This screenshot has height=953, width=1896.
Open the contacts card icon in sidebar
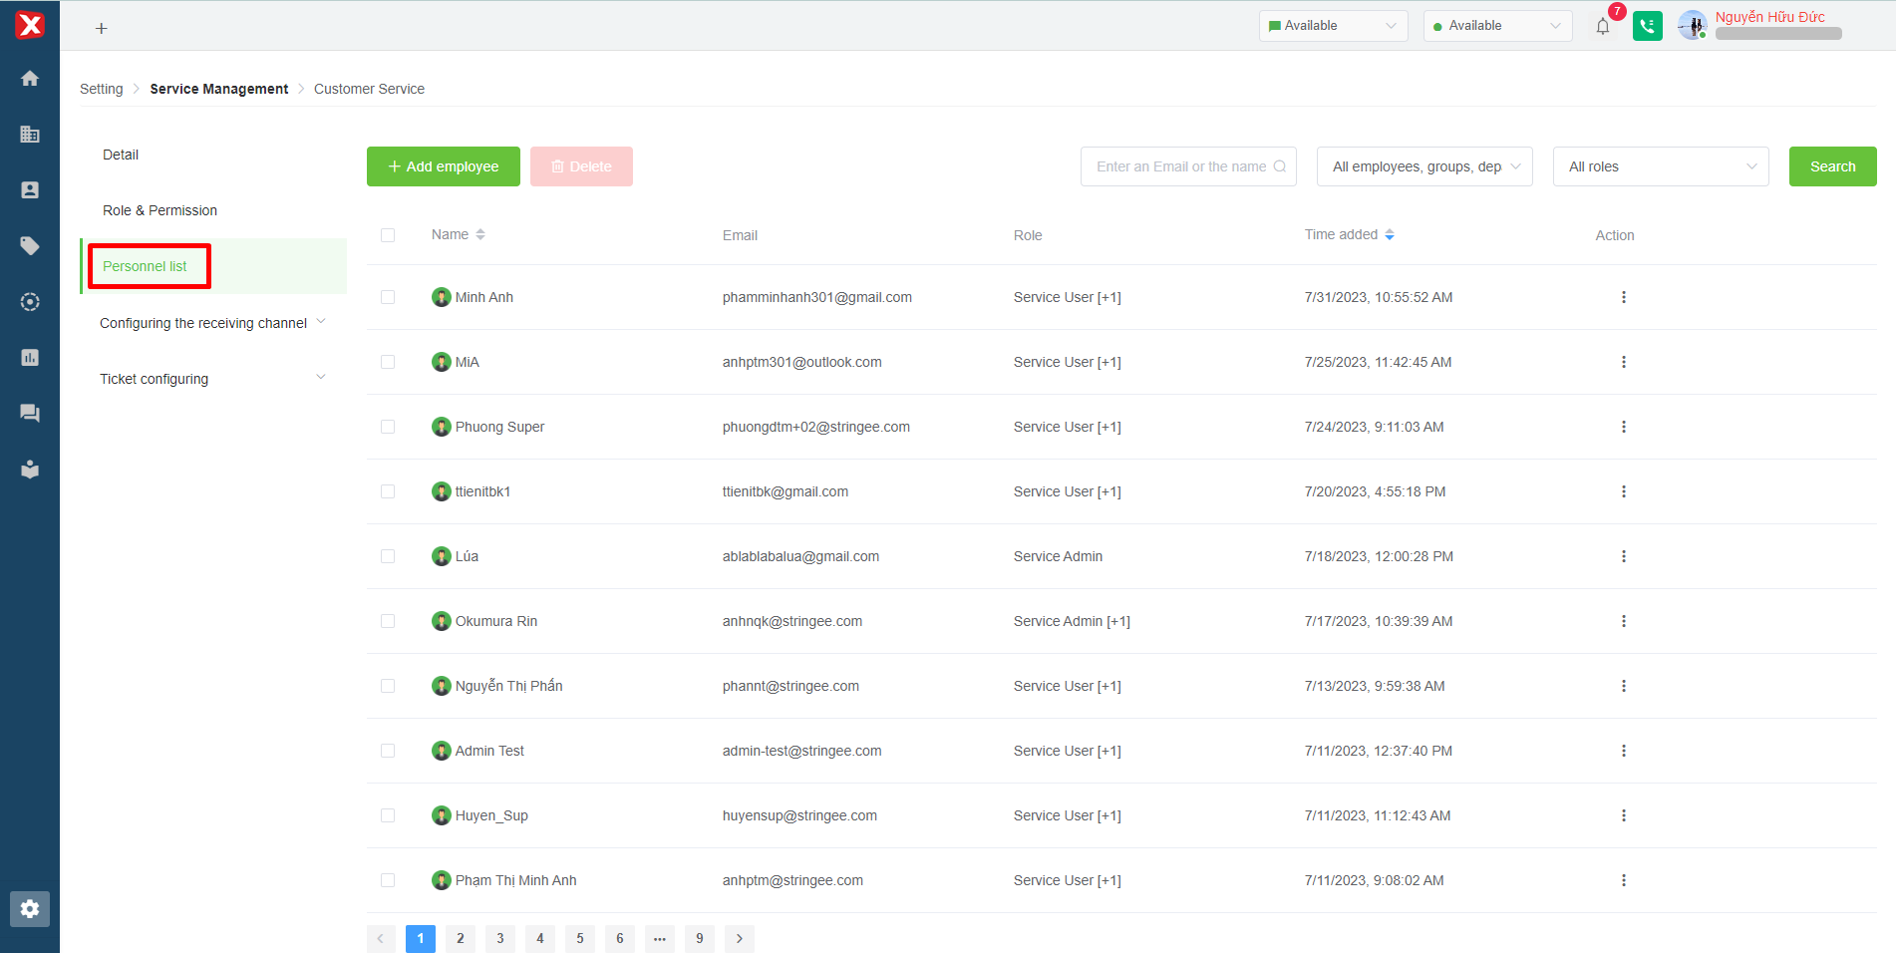30,190
